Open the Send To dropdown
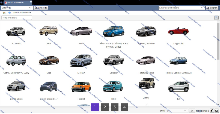The image size is (220, 114). tap(178, 111)
